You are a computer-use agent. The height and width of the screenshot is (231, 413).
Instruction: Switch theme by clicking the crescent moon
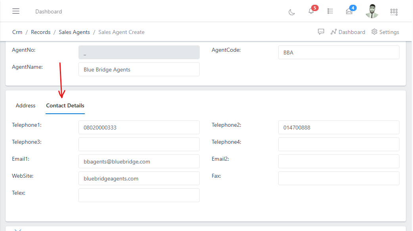292,13
